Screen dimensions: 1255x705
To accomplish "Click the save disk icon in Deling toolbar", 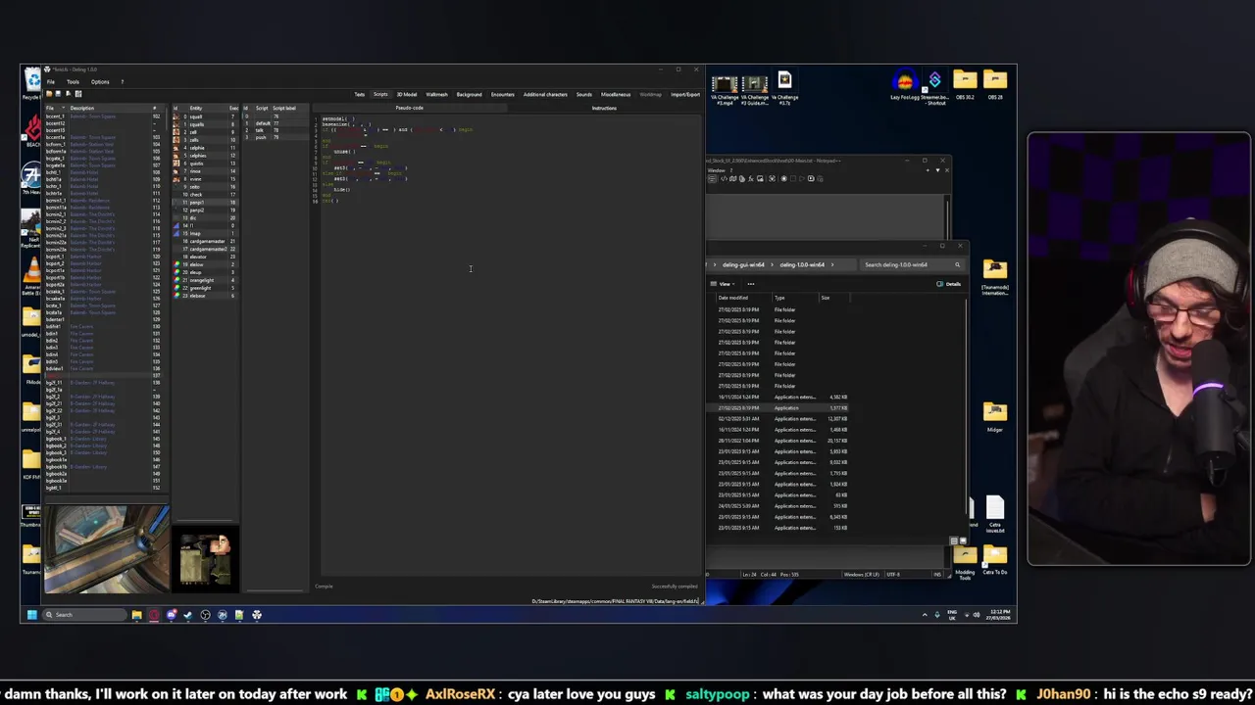I will click(x=58, y=94).
